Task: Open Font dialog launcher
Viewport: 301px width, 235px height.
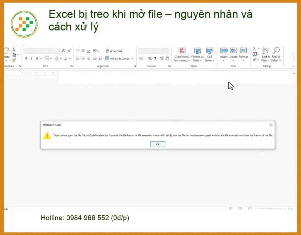Action: [x=72, y=66]
